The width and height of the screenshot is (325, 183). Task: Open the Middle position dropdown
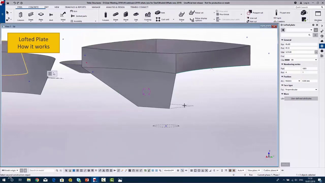click(x=299, y=81)
